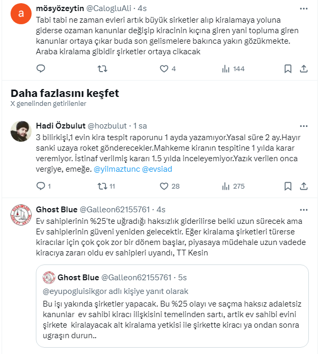Bookmark Hadi Özbulut's tweet
This screenshot has width=321, height=354.
pos(288,186)
